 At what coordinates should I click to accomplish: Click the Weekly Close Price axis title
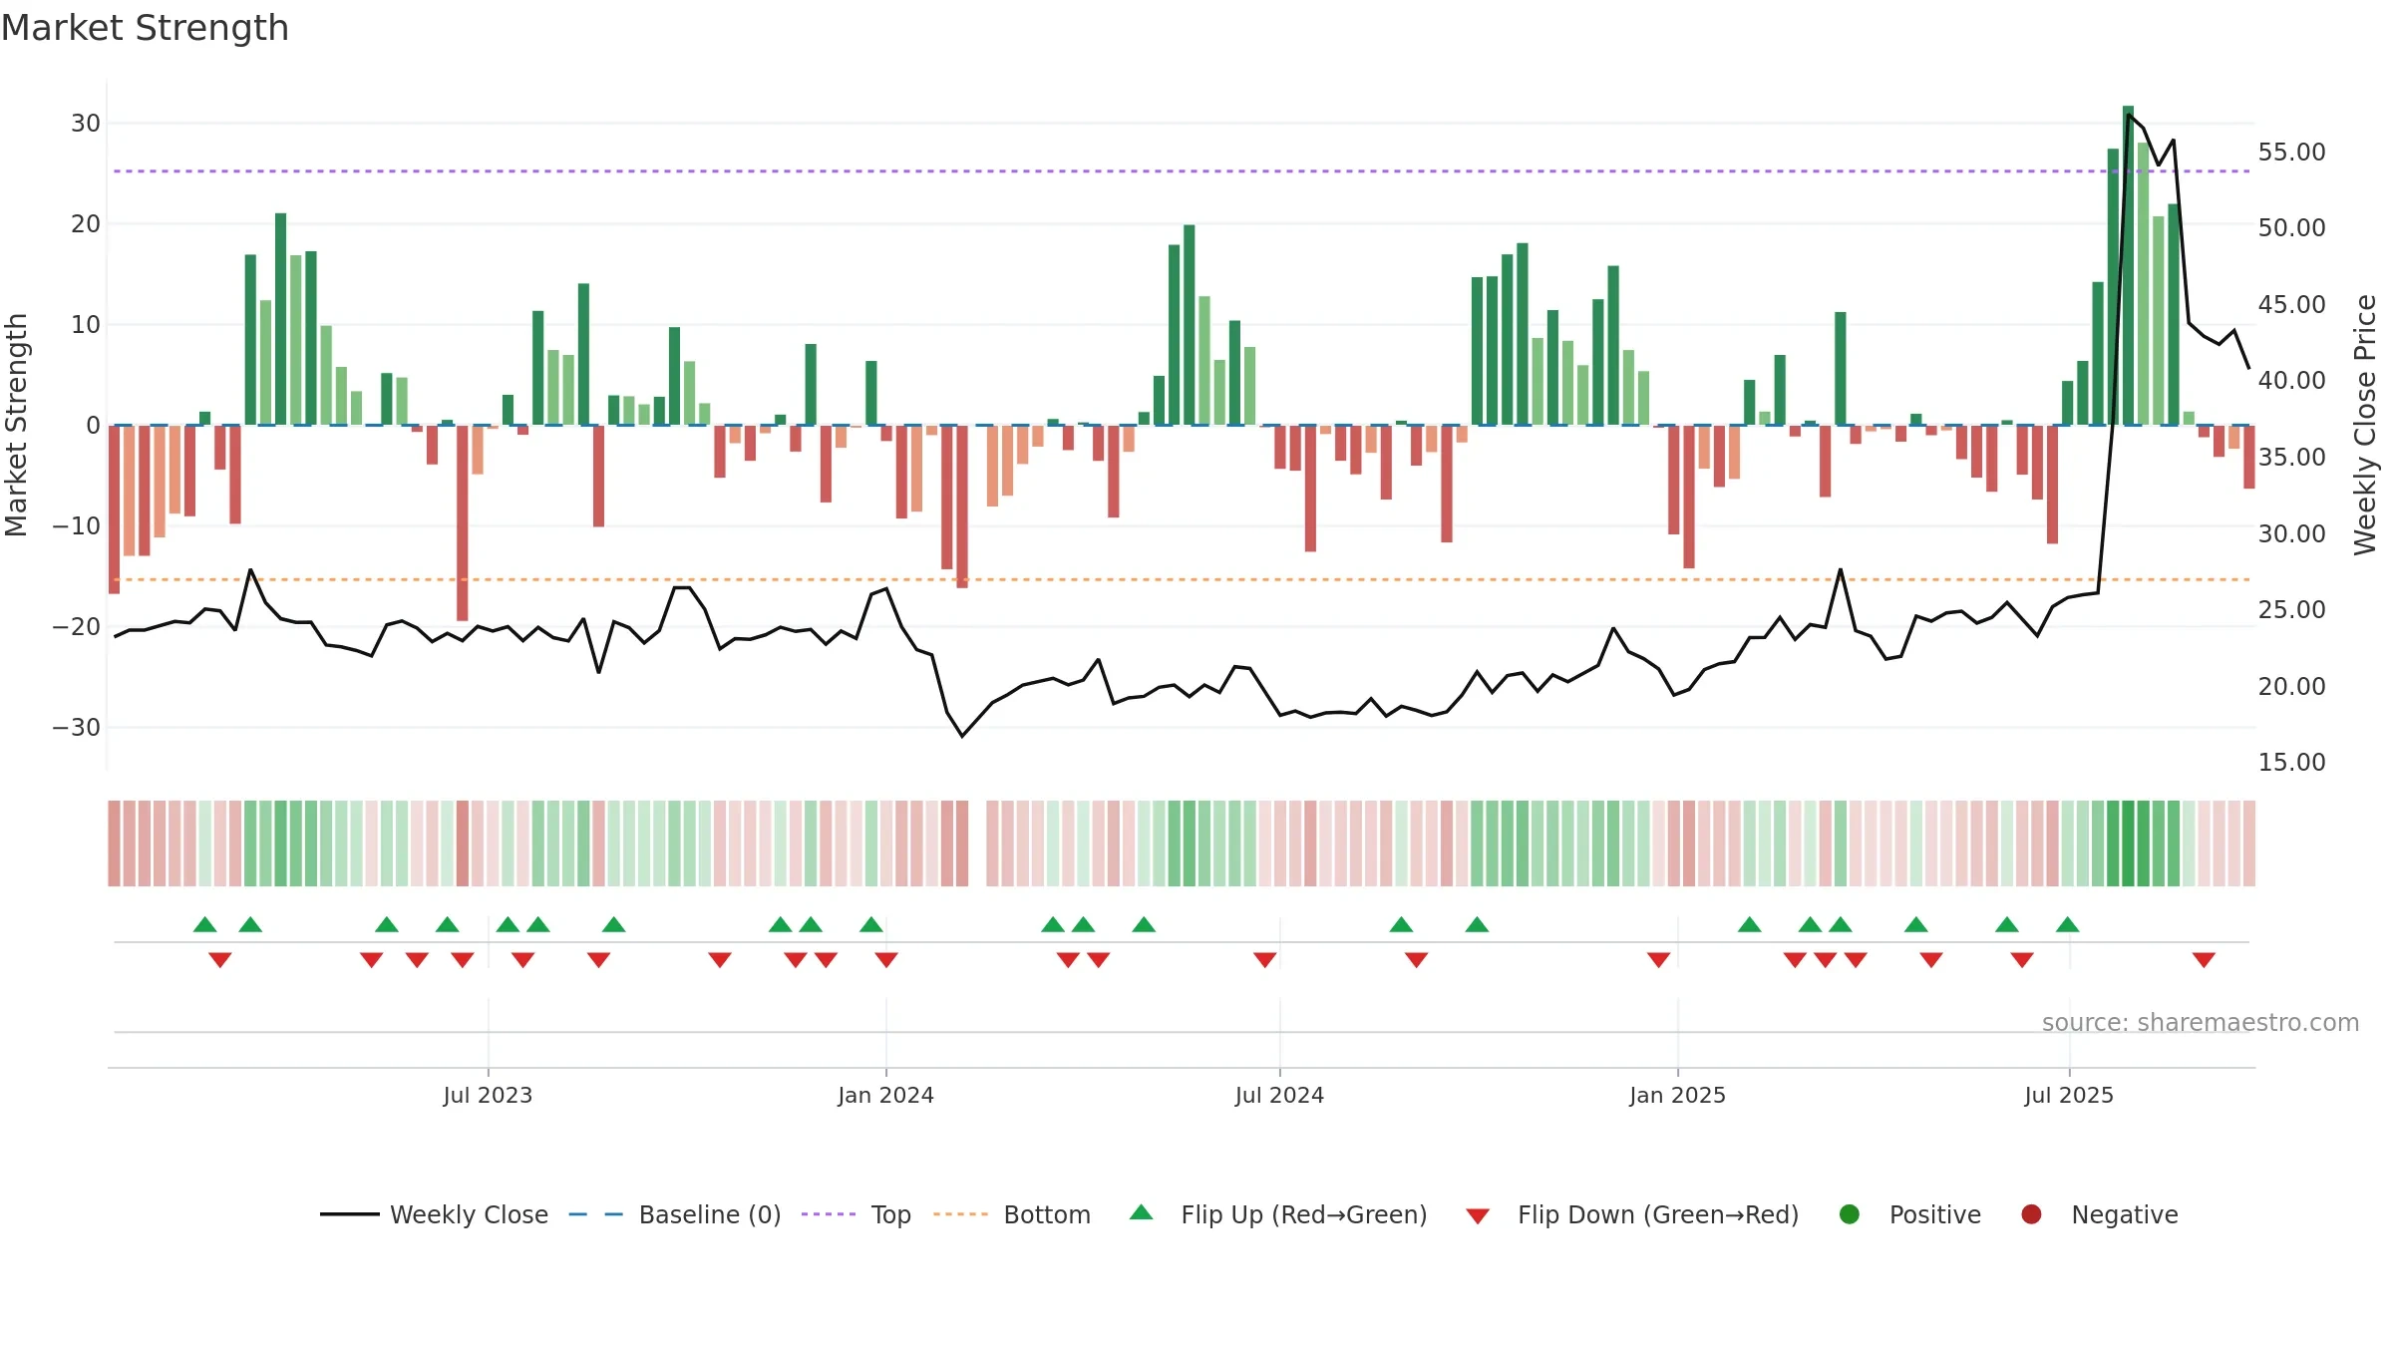point(2365,425)
